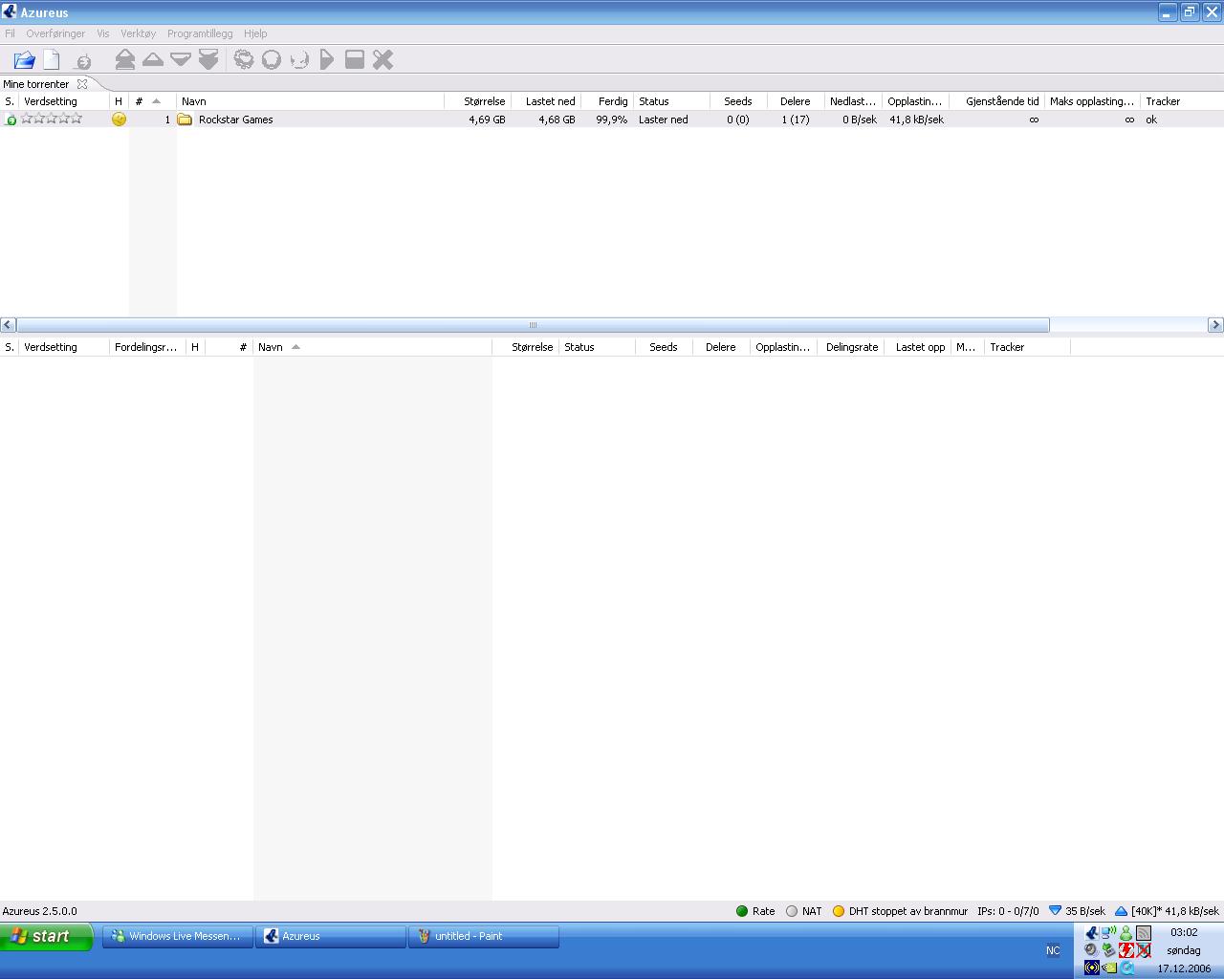This screenshot has width=1224, height=979.
Task: Move the torrent up one position
Action: (x=153, y=59)
